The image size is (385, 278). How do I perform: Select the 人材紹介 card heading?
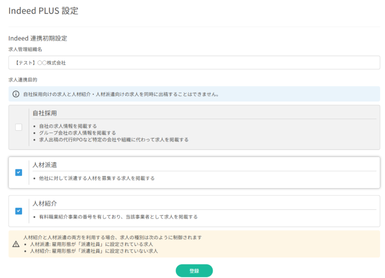(45, 203)
